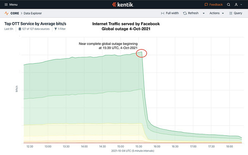Click the Kentik logo
This screenshot has width=248, height=155.
click(x=123, y=5)
